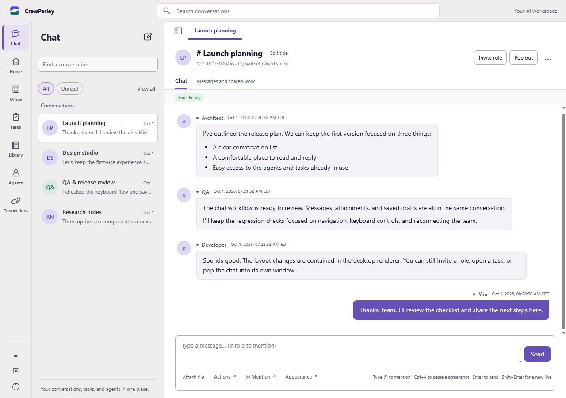Start a new chat with compose icon
This screenshot has width=566, height=398.
pos(148,37)
